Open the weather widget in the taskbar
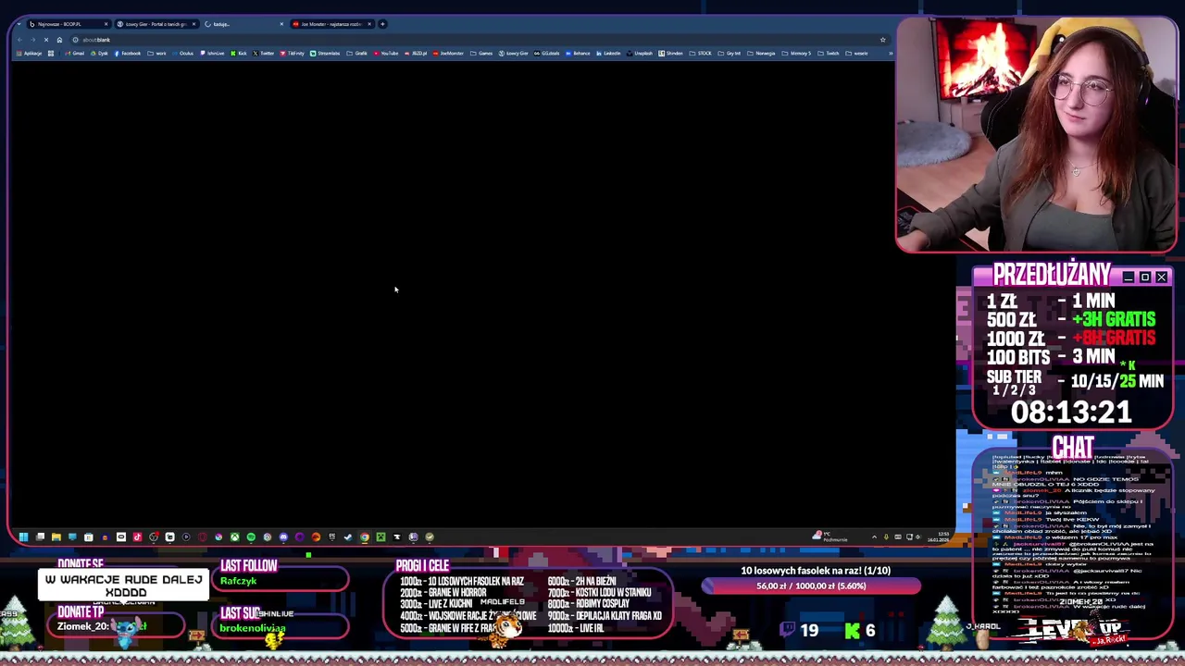The image size is (1185, 666). [x=829, y=536]
